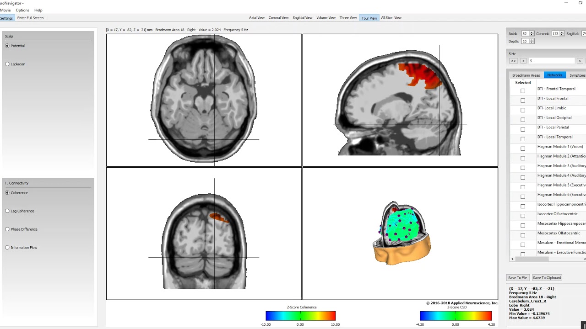Increase the Axial slice value
Screen dimensions: 586x329
(x=532, y=32)
